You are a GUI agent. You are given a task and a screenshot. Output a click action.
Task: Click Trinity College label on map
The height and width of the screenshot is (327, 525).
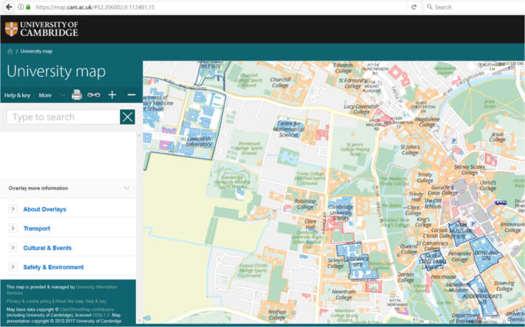(425, 178)
